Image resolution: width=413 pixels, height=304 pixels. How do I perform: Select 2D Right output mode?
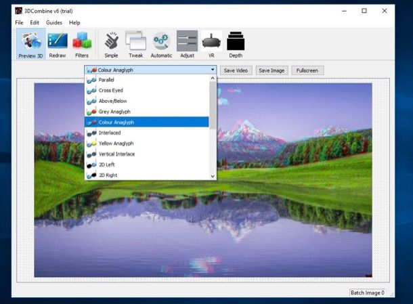(147, 175)
